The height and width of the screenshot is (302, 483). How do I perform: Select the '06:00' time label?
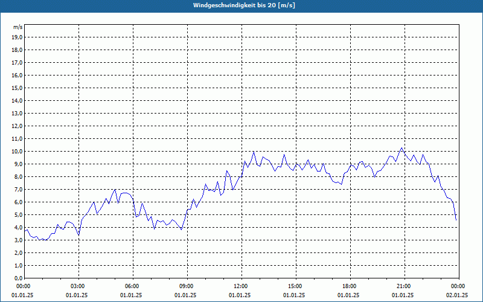(x=133, y=286)
